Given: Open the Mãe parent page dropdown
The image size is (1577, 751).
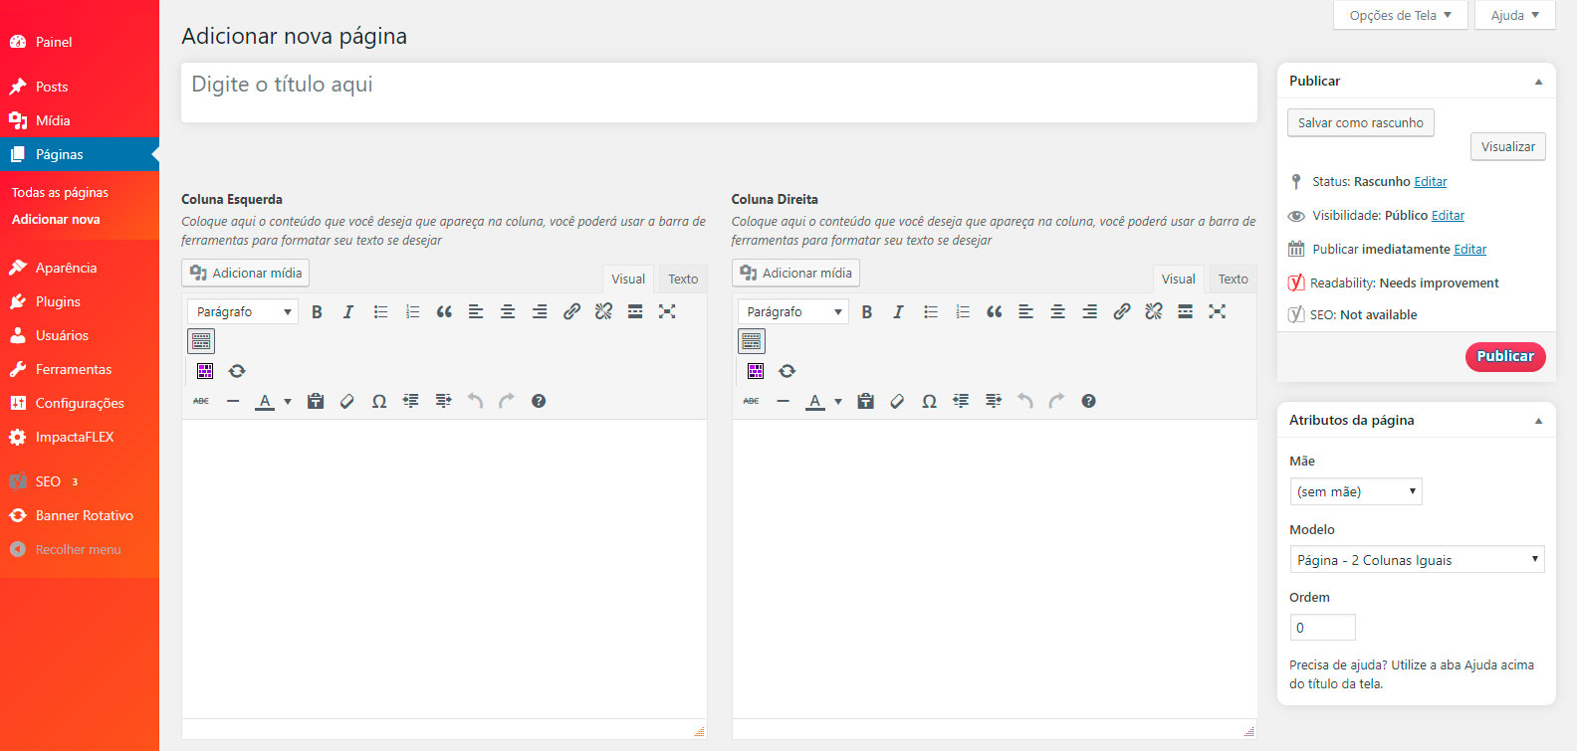Looking at the screenshot, I should point(1356,491).
